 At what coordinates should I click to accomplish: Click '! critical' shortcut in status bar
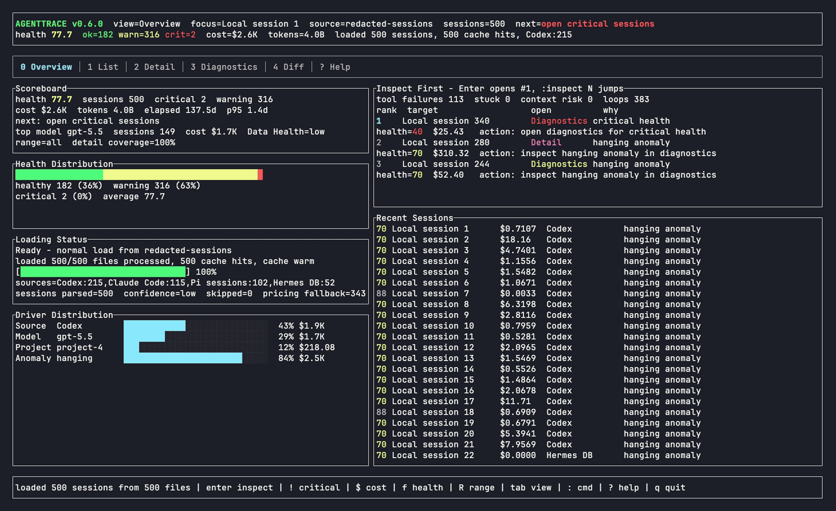(314, 487)
